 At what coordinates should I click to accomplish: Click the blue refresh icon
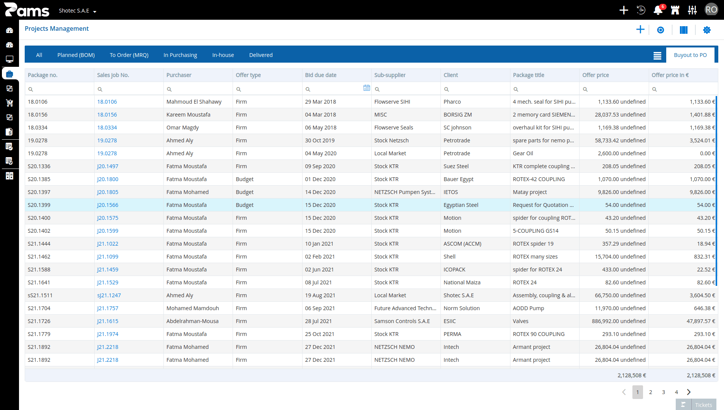[x=661, y=30]
